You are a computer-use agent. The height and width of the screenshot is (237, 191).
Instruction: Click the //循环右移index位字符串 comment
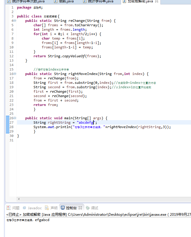coord(51,69)
